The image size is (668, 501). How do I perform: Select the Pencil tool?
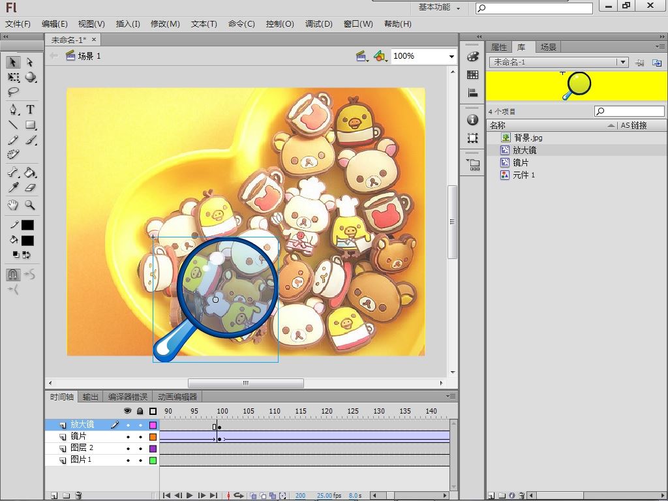coord(13,140)
